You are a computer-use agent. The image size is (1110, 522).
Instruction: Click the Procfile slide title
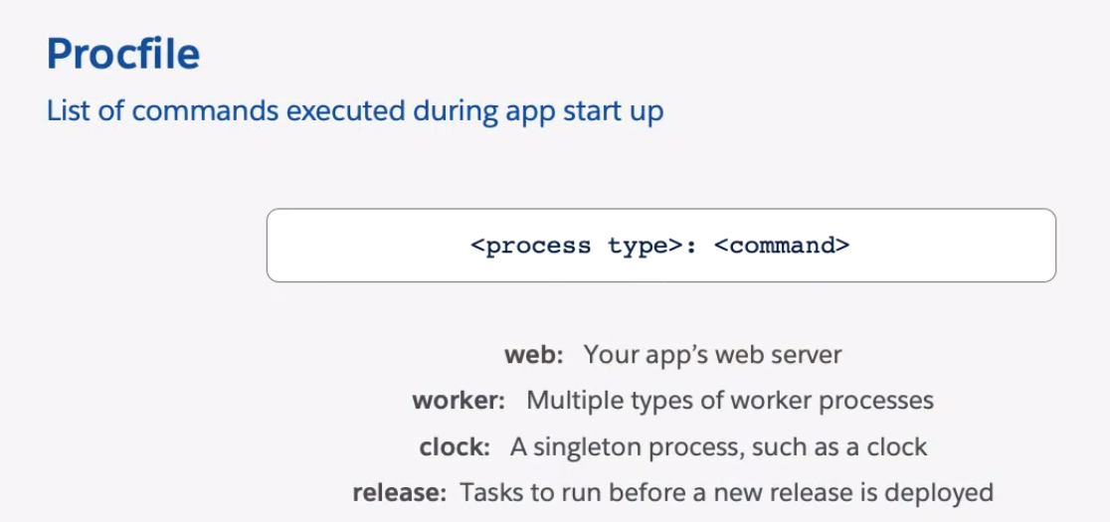[123, 54]
